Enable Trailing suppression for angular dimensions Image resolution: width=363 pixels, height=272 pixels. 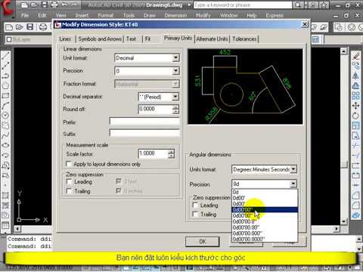point(195,215)
